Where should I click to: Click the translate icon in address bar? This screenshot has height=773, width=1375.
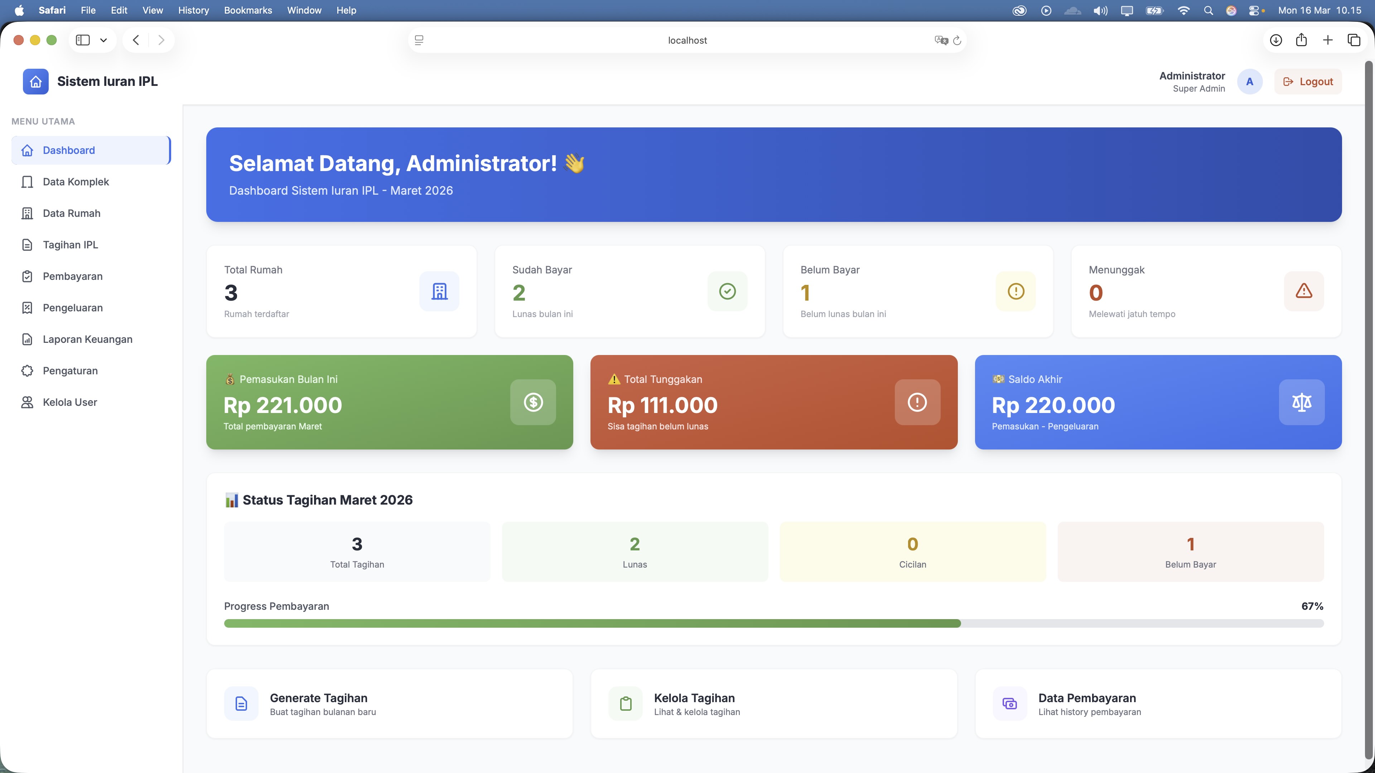[941, 40]
